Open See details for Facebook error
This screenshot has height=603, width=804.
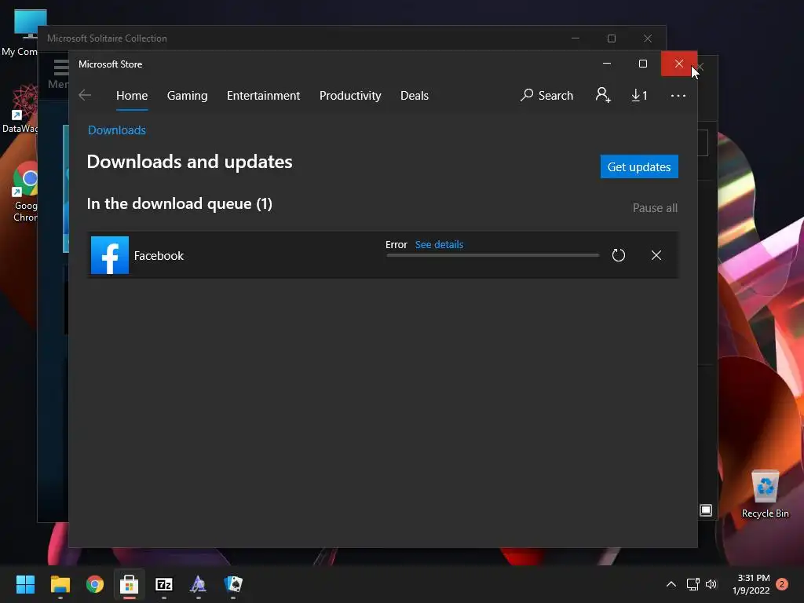coord(439,245)
